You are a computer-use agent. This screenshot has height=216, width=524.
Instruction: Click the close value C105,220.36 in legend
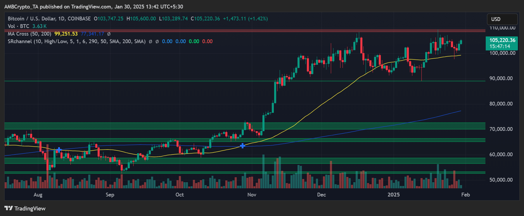pos(205,19)
